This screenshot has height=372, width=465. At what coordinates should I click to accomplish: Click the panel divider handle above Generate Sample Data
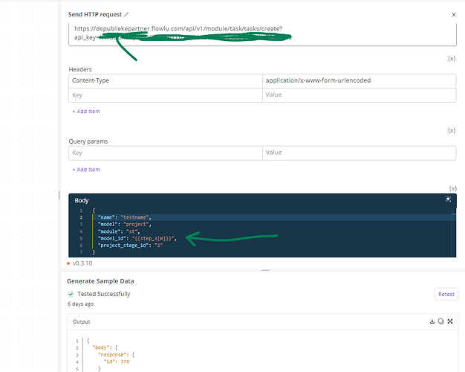click(x=265, y=270)
